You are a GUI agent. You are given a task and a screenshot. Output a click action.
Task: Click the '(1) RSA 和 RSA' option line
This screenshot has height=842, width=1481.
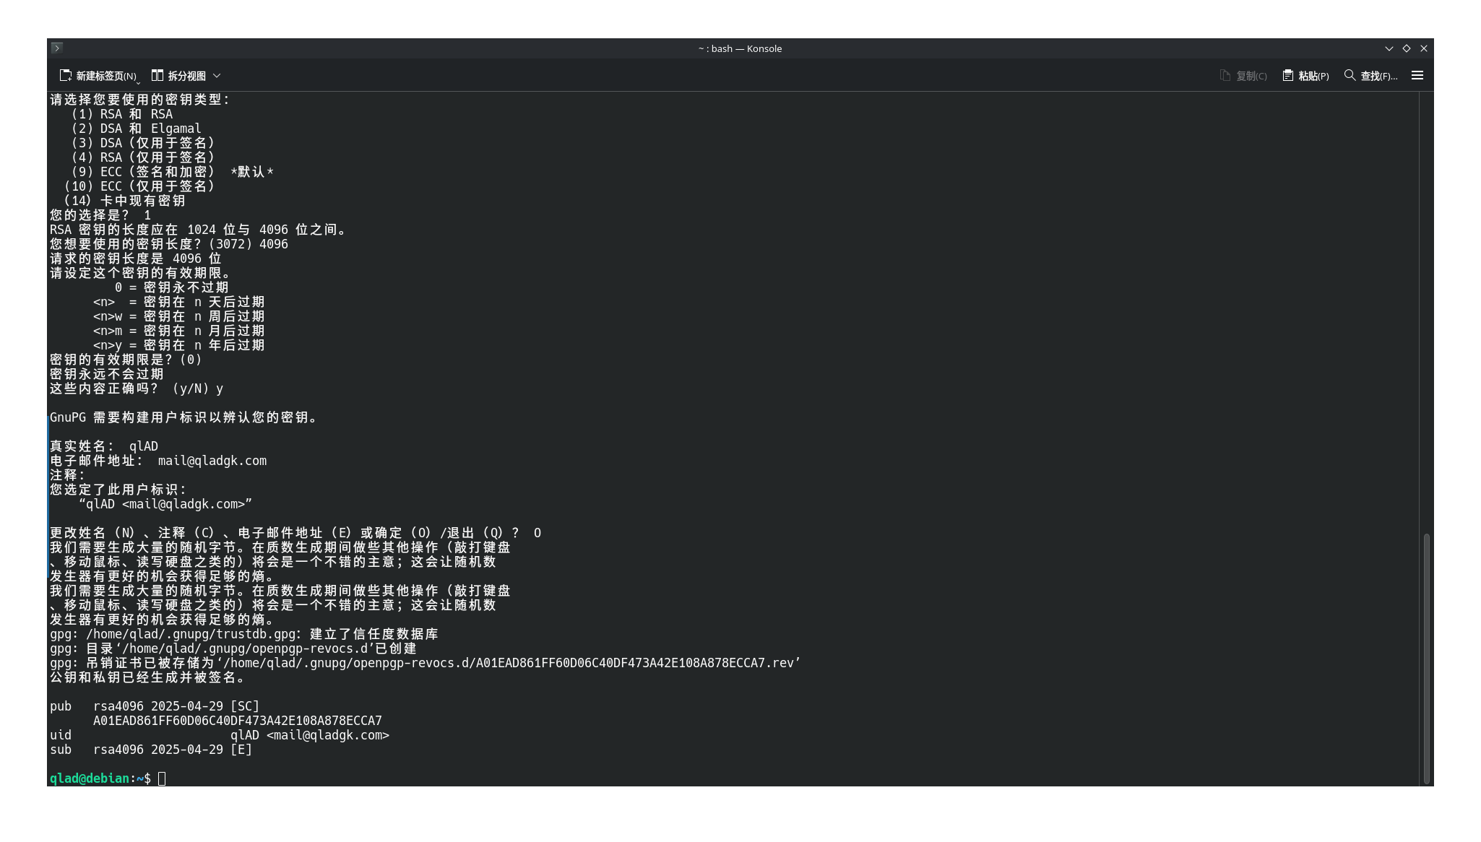(121, 114)
